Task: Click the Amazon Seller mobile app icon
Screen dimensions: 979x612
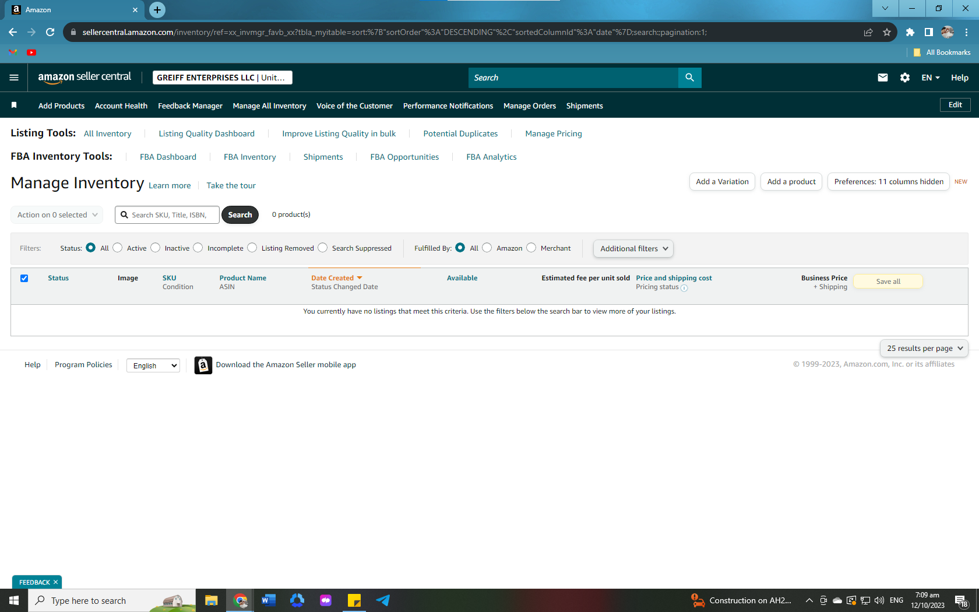Action: pos(203,365)
